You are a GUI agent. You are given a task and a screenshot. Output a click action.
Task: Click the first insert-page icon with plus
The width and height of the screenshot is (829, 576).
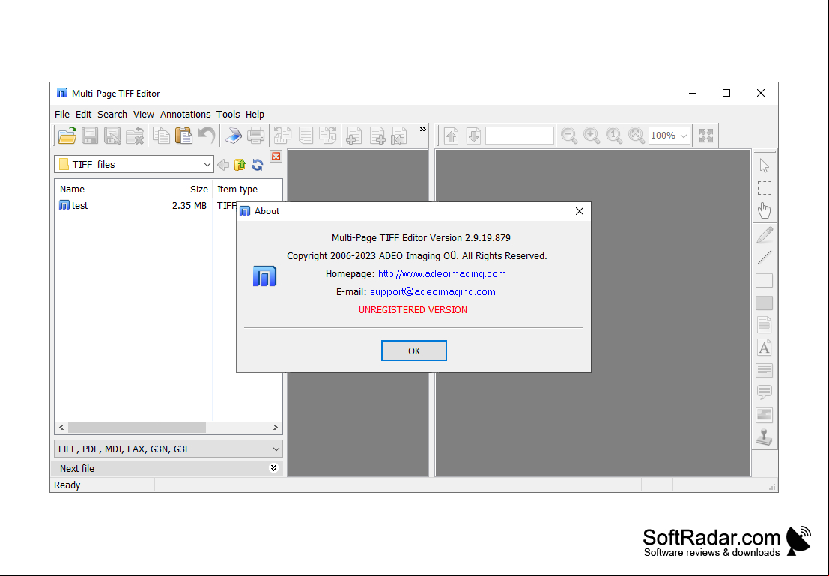click(x=354, y=136)
